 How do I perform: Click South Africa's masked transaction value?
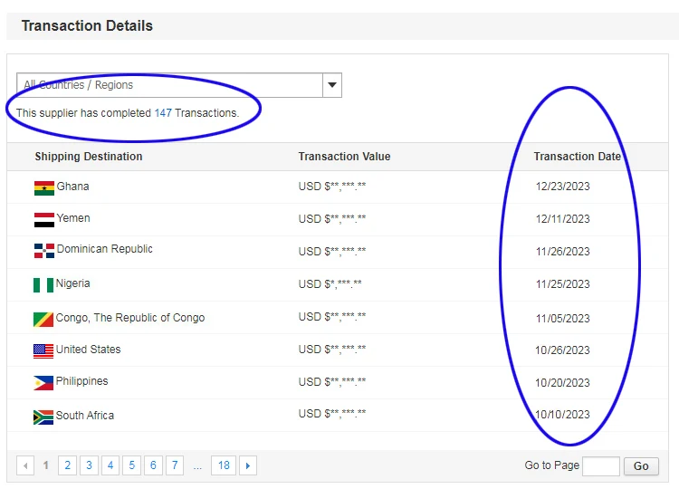pos(332,414)
